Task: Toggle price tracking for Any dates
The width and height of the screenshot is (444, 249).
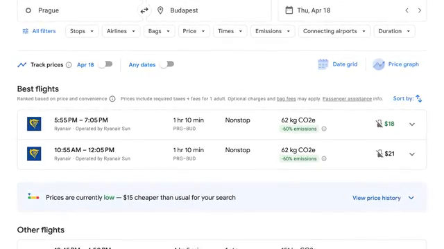Action: coord(167,64)
